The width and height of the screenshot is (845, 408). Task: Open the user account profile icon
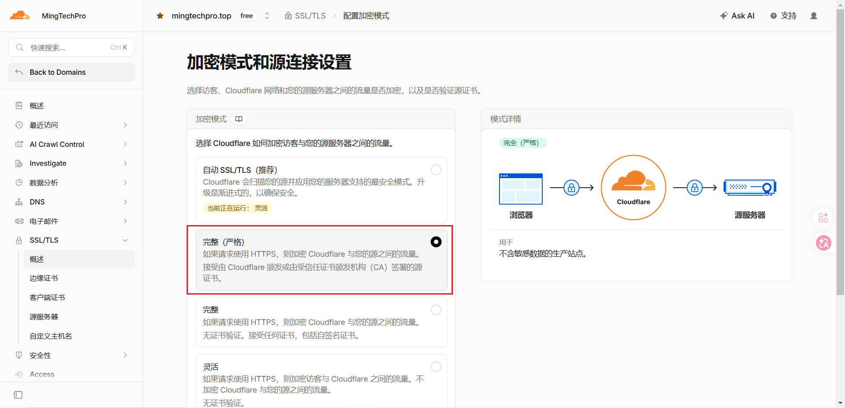coord(814,16)
